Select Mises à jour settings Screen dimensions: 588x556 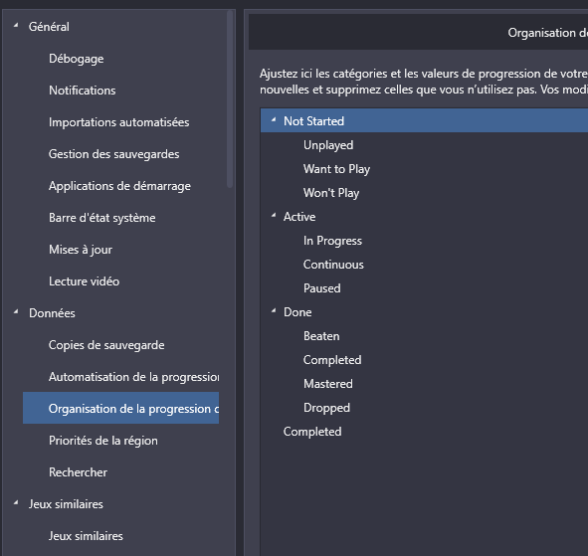point(81,250)
